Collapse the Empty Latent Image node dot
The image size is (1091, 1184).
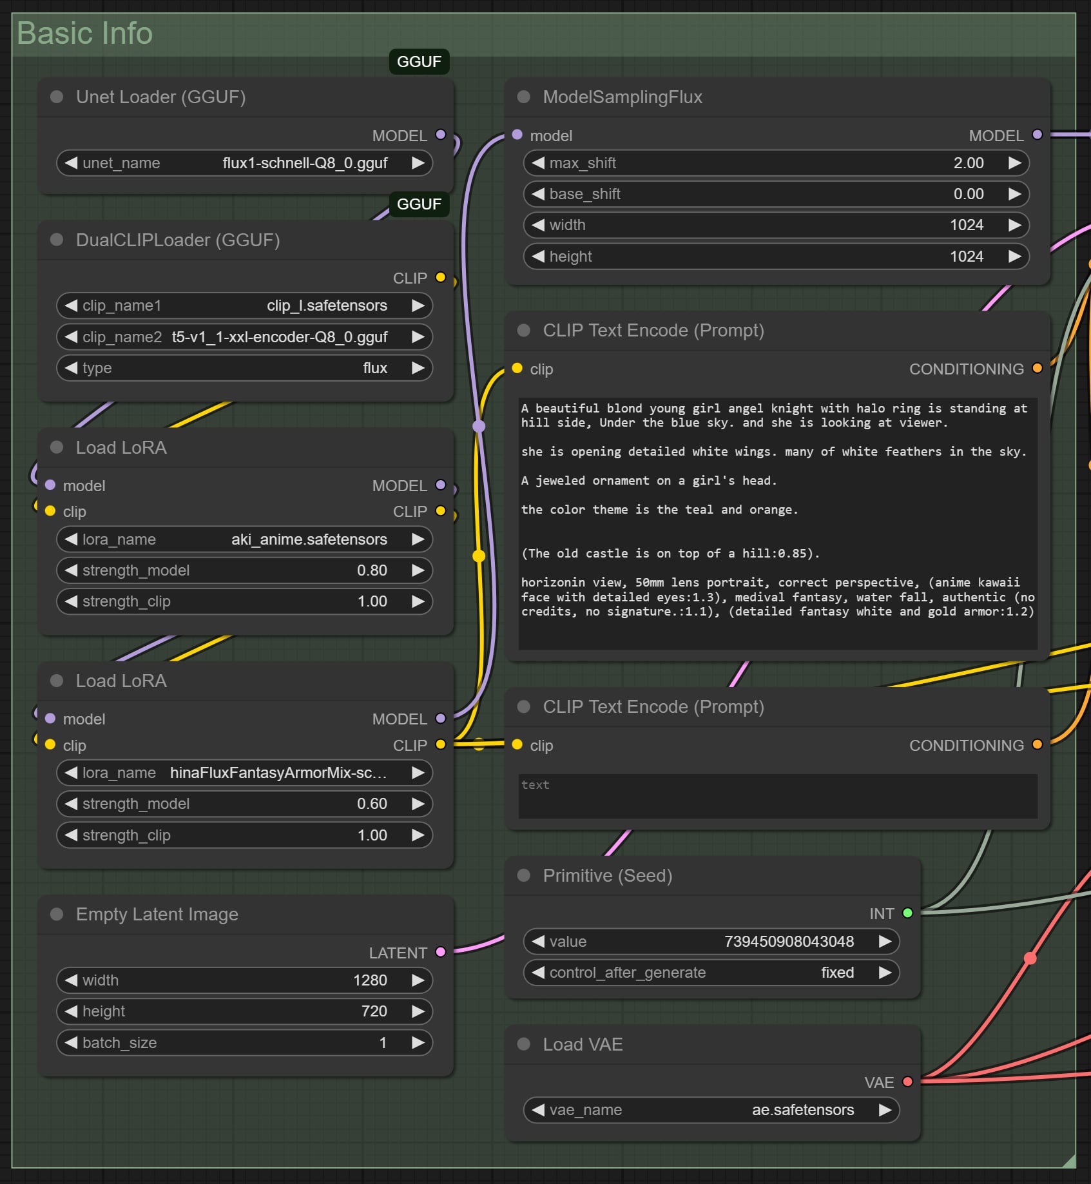[x=57, y=914]
